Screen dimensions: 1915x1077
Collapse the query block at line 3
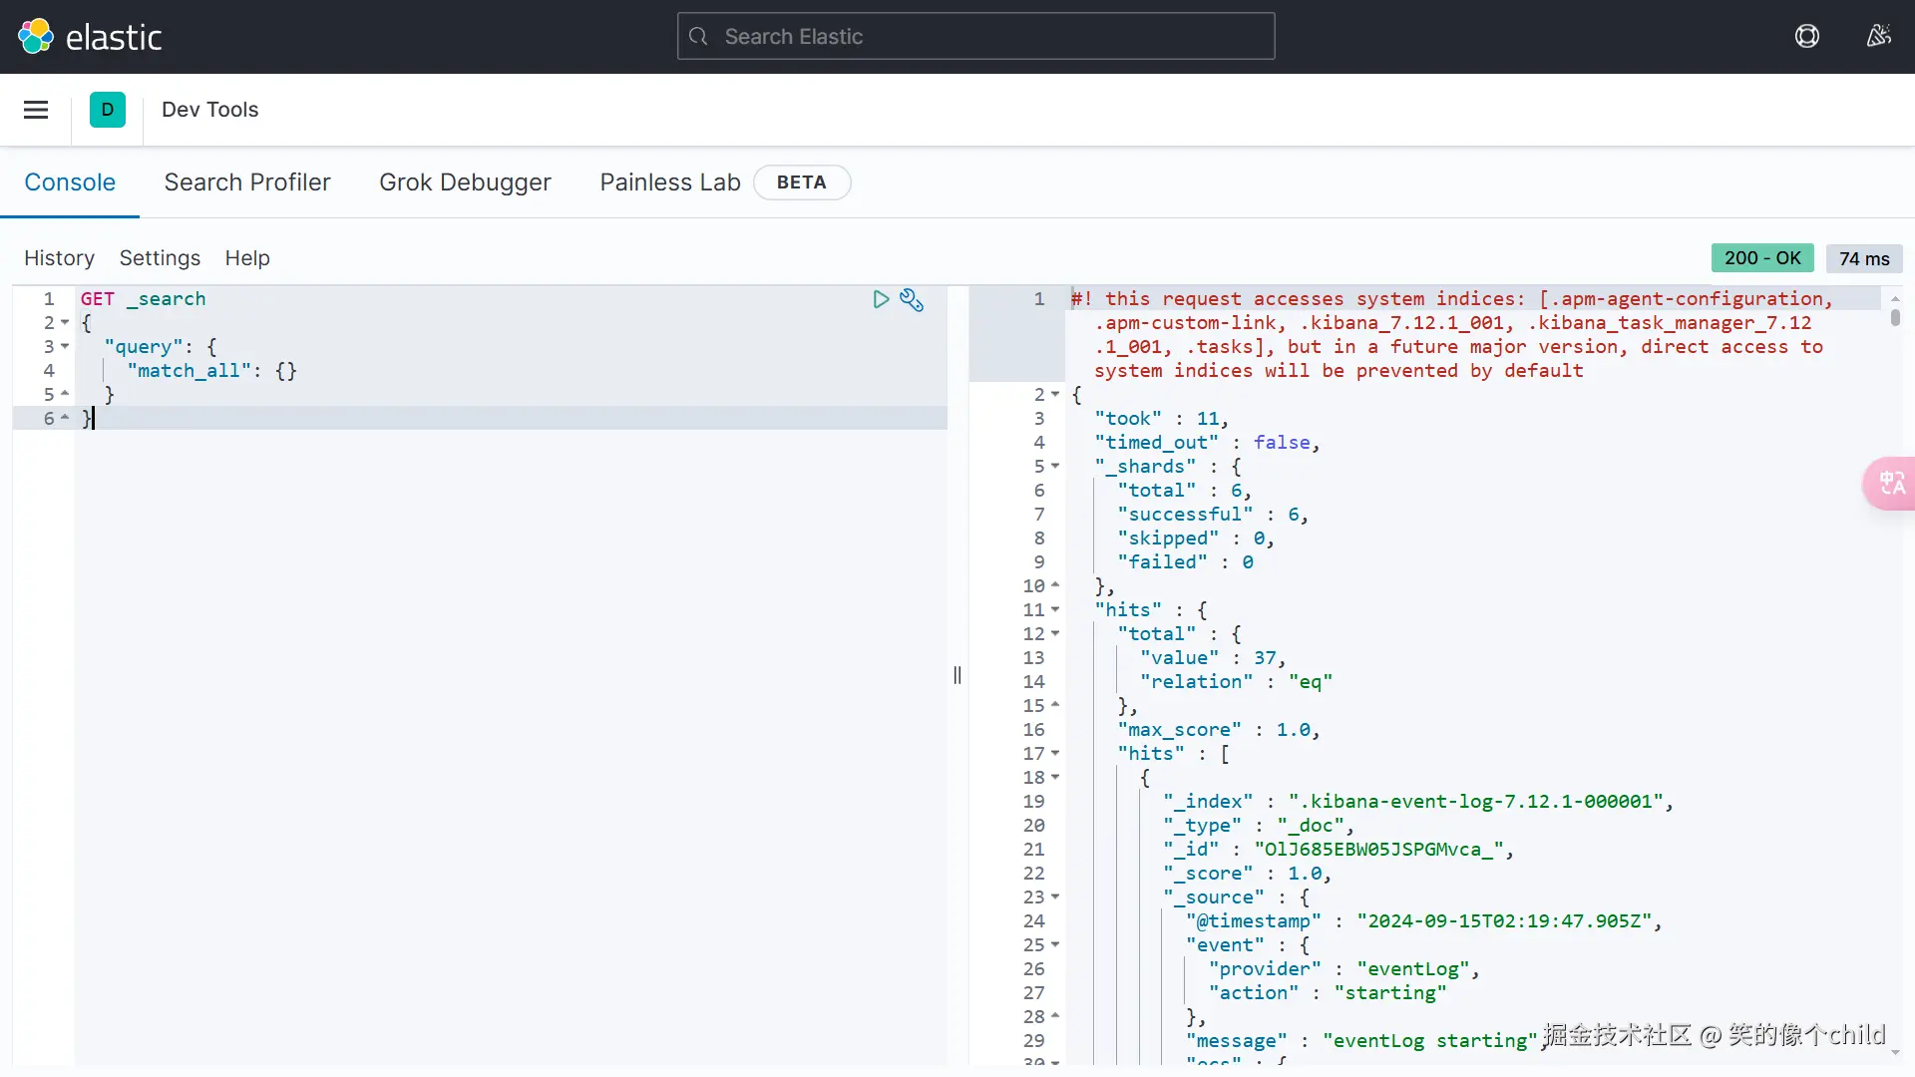click(x=65, y=347)
